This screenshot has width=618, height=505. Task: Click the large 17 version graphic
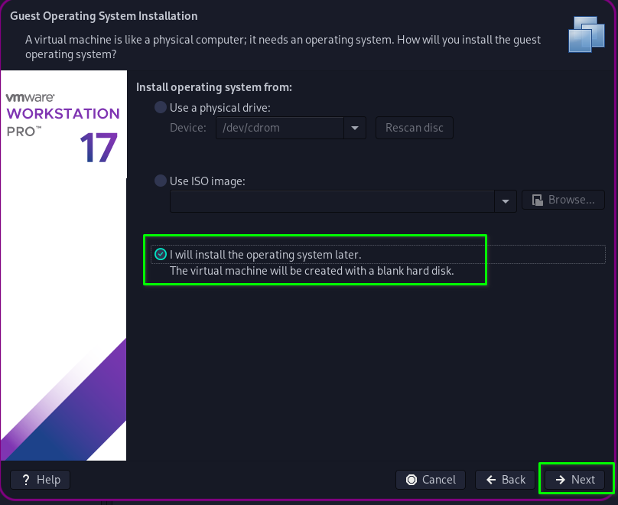[x=99, y=148]
